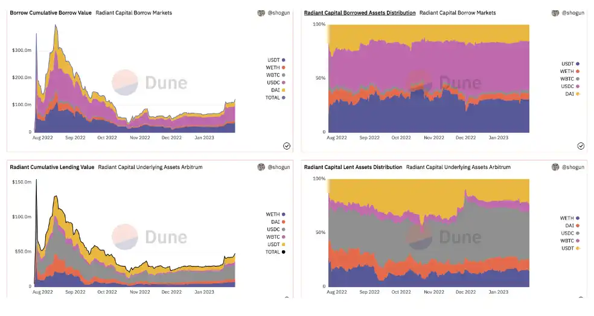Click DAI orange swatch in Lent Assets Distribution legend

tap(578, 226)
